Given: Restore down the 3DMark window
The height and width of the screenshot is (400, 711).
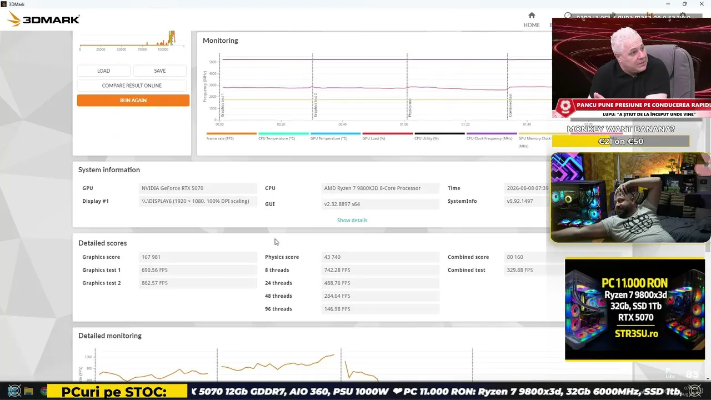Looking at the screenshot, I should tap(685, 4).
